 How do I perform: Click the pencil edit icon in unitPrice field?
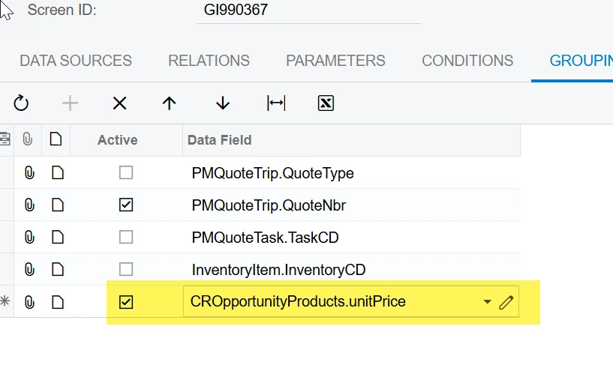pyautogui.click(x=506, y=302)
